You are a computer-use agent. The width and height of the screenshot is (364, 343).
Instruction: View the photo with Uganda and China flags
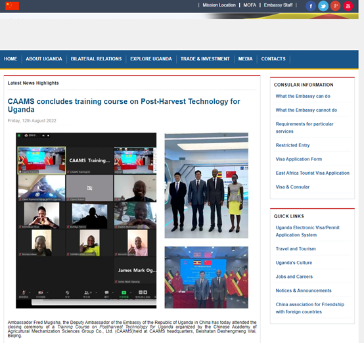tap(206, 277)
